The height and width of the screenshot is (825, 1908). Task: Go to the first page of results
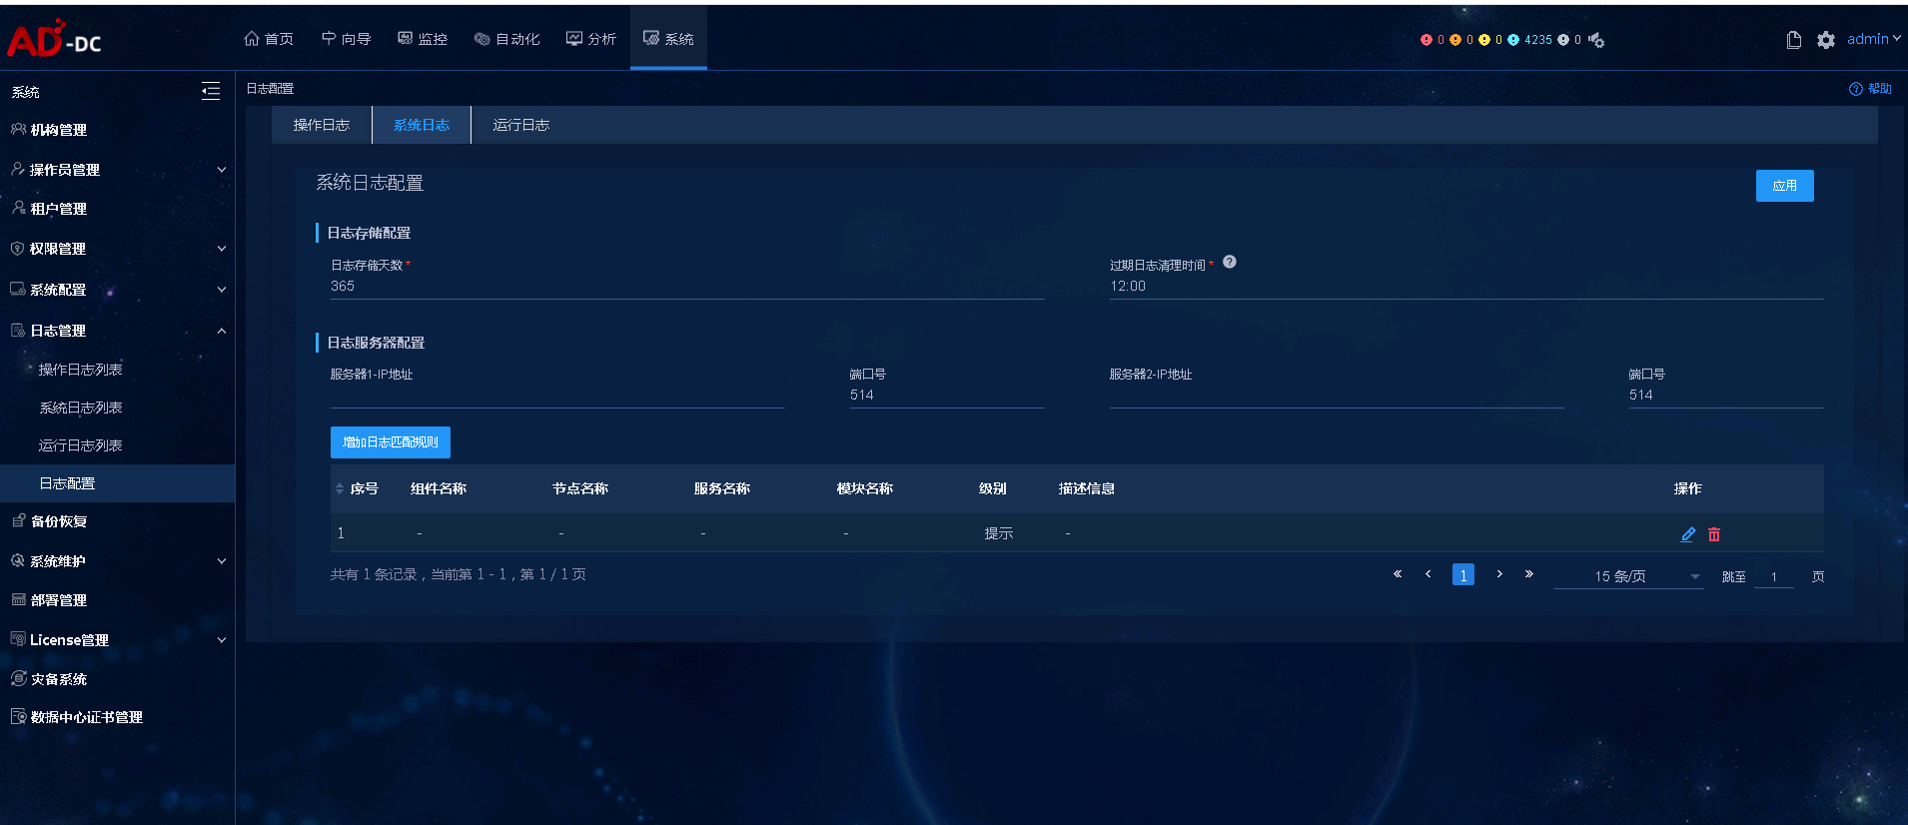(x=1398, y=574)
